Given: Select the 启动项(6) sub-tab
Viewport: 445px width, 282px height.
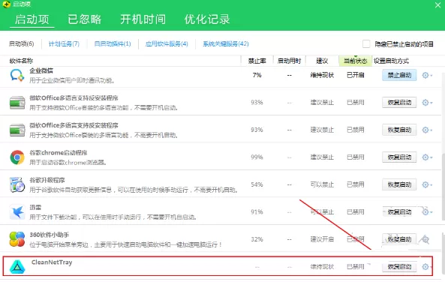Looking at the screenshot, I should (21, 43).
